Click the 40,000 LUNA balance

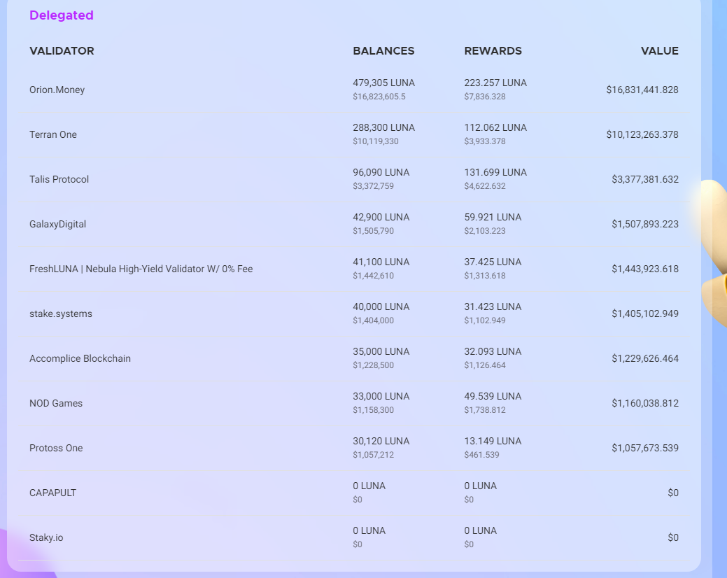[x=381, y=307]
